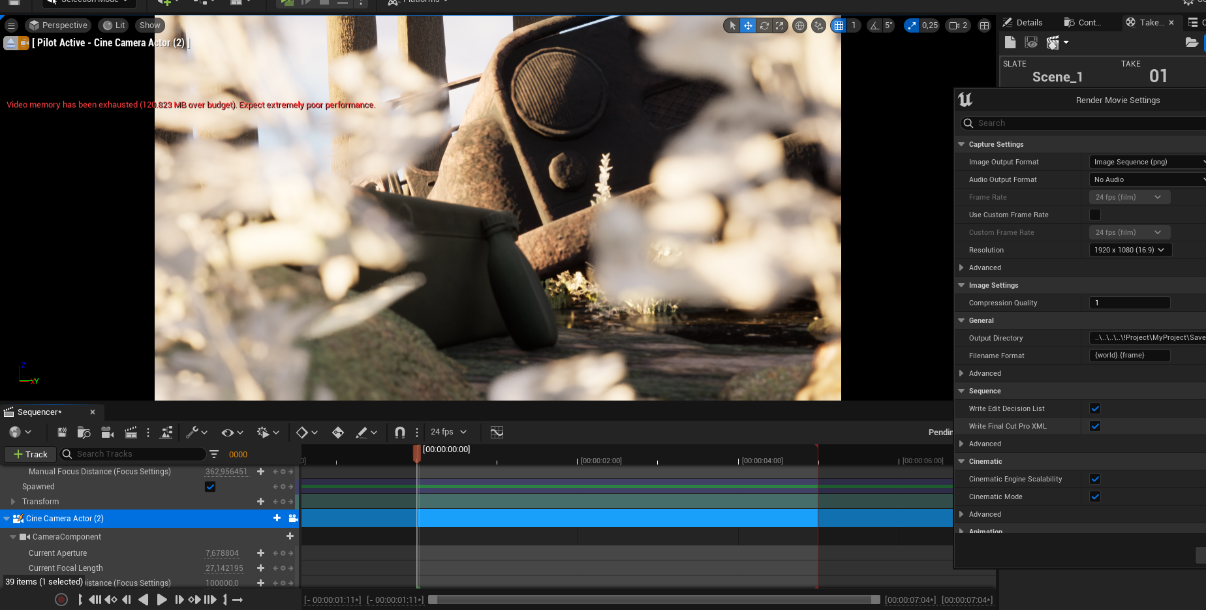
Task: Expand the Transform track
Action: tap(13, 502)
